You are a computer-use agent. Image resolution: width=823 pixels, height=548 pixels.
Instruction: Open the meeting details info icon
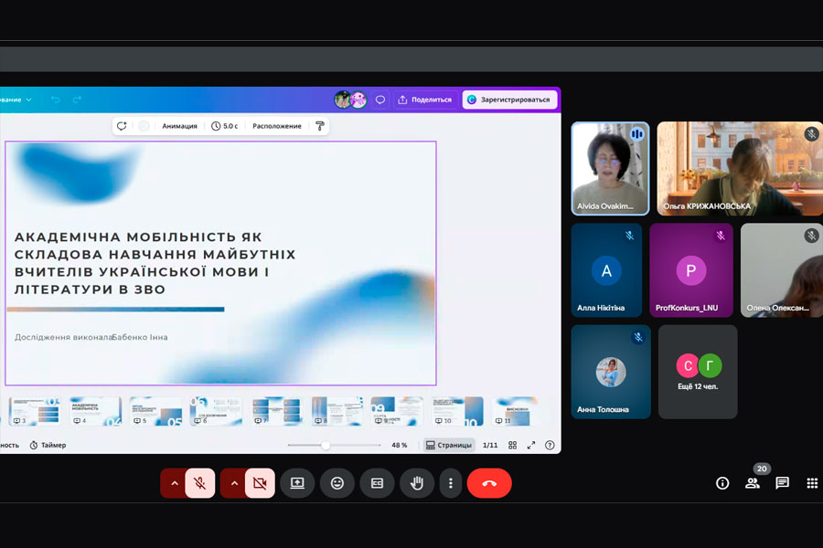tap(722, 483)
